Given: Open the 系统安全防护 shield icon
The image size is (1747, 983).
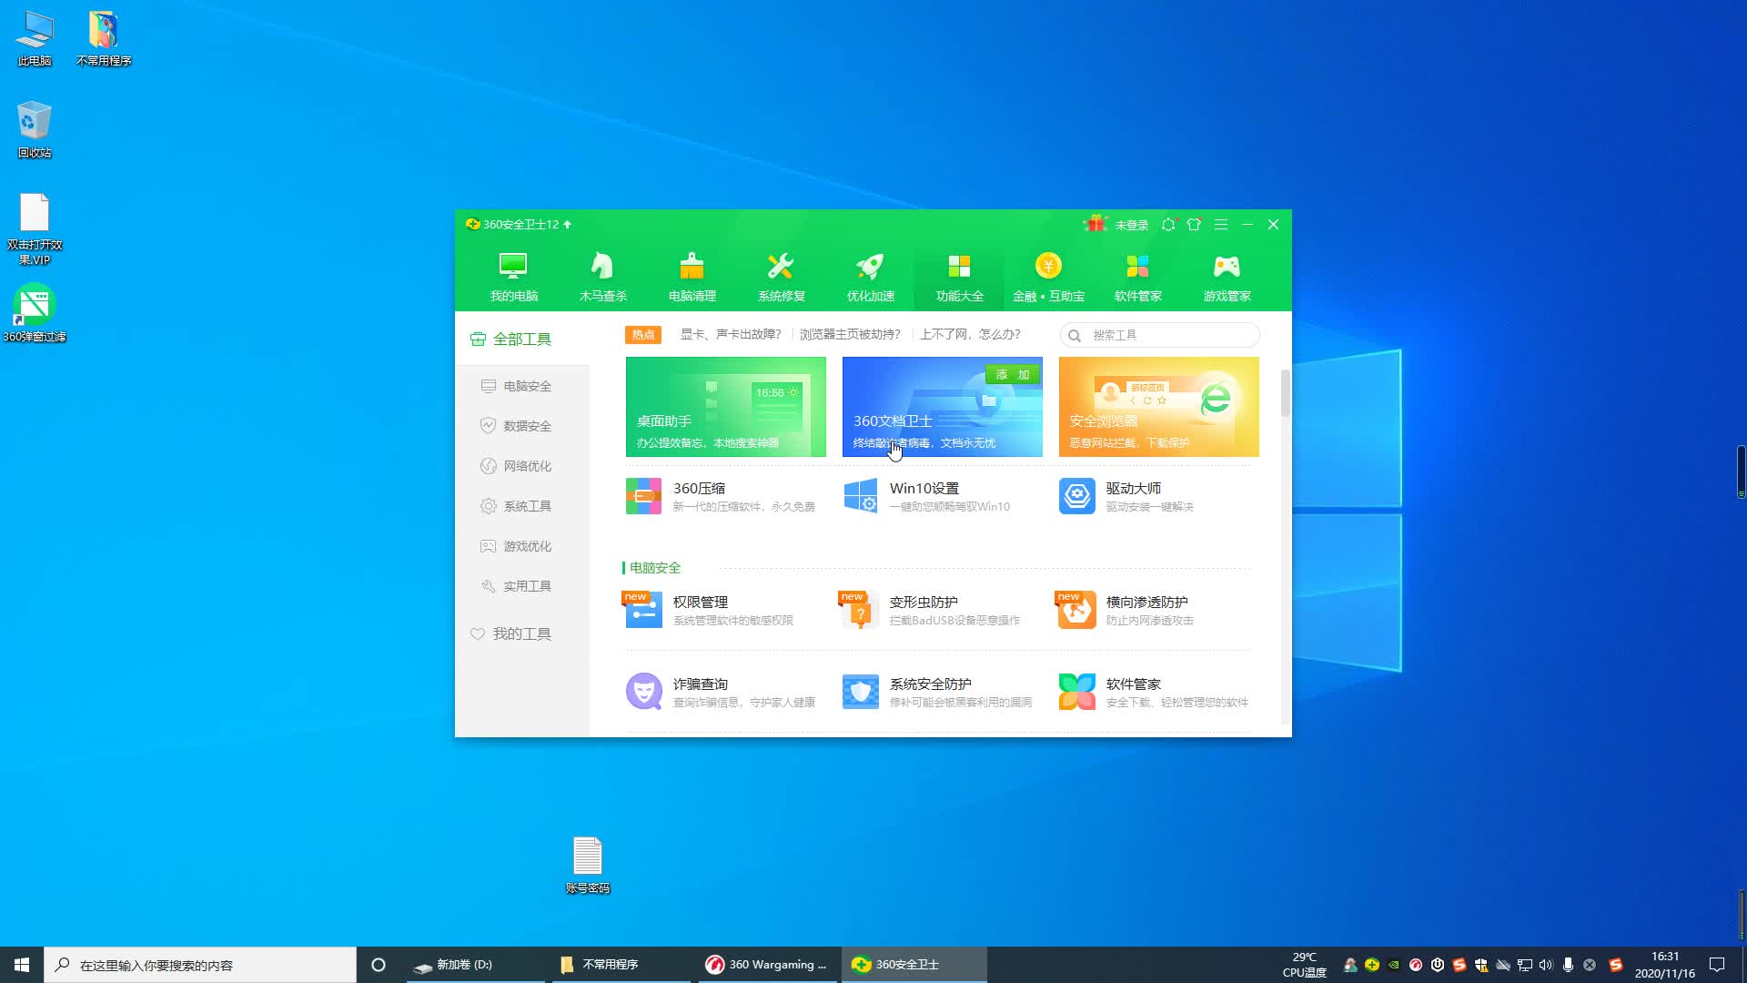Looking at the screenshot, I should pos(860,692).
